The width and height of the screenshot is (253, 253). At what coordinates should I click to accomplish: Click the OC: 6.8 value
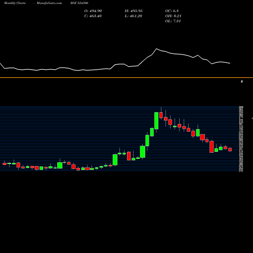(x=172, y=11)
